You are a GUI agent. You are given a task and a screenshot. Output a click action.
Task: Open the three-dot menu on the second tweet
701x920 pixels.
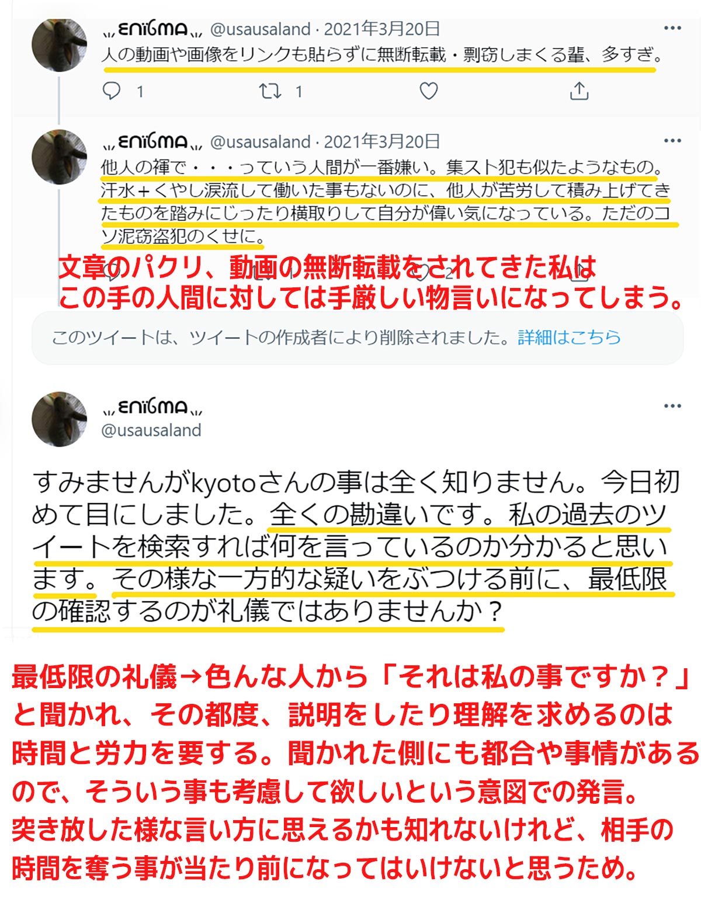[672, 141]
